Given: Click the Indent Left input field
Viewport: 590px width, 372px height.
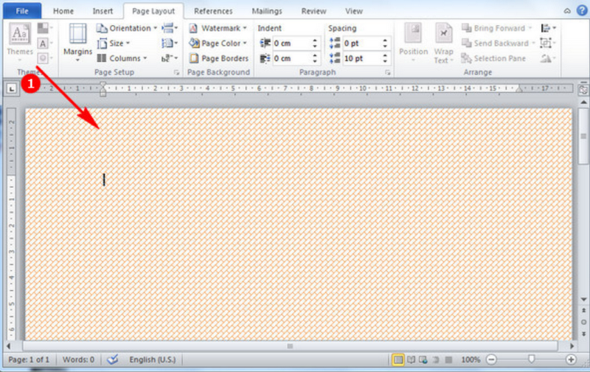Looking at the screenshot, I should click(291, 43).
